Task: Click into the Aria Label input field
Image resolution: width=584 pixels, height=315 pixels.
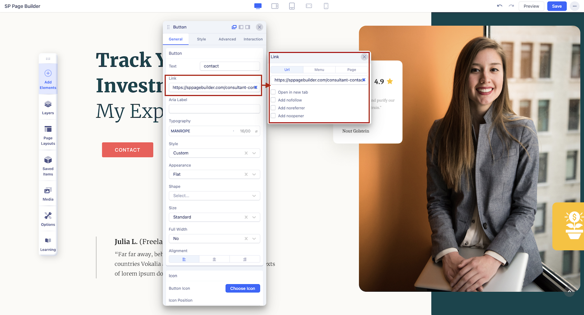Action: [x=214, y=109]
